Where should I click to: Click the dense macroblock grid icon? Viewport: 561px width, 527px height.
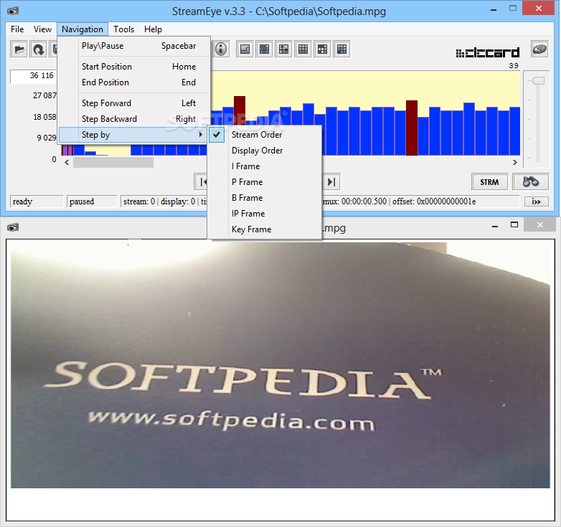click(x=265, y=49)
